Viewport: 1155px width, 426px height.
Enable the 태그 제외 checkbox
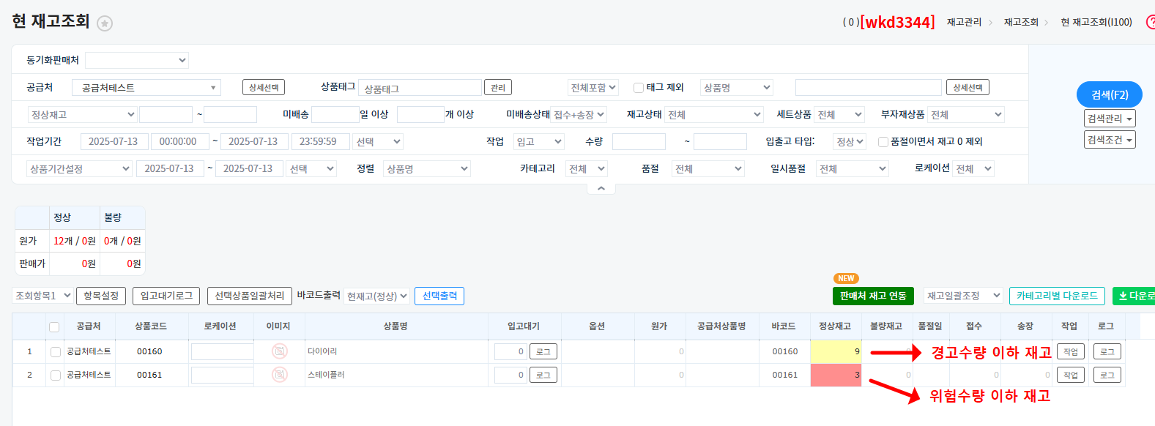(639, 88)
